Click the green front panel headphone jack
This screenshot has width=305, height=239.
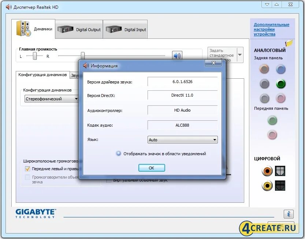click(x=272, y=120)
